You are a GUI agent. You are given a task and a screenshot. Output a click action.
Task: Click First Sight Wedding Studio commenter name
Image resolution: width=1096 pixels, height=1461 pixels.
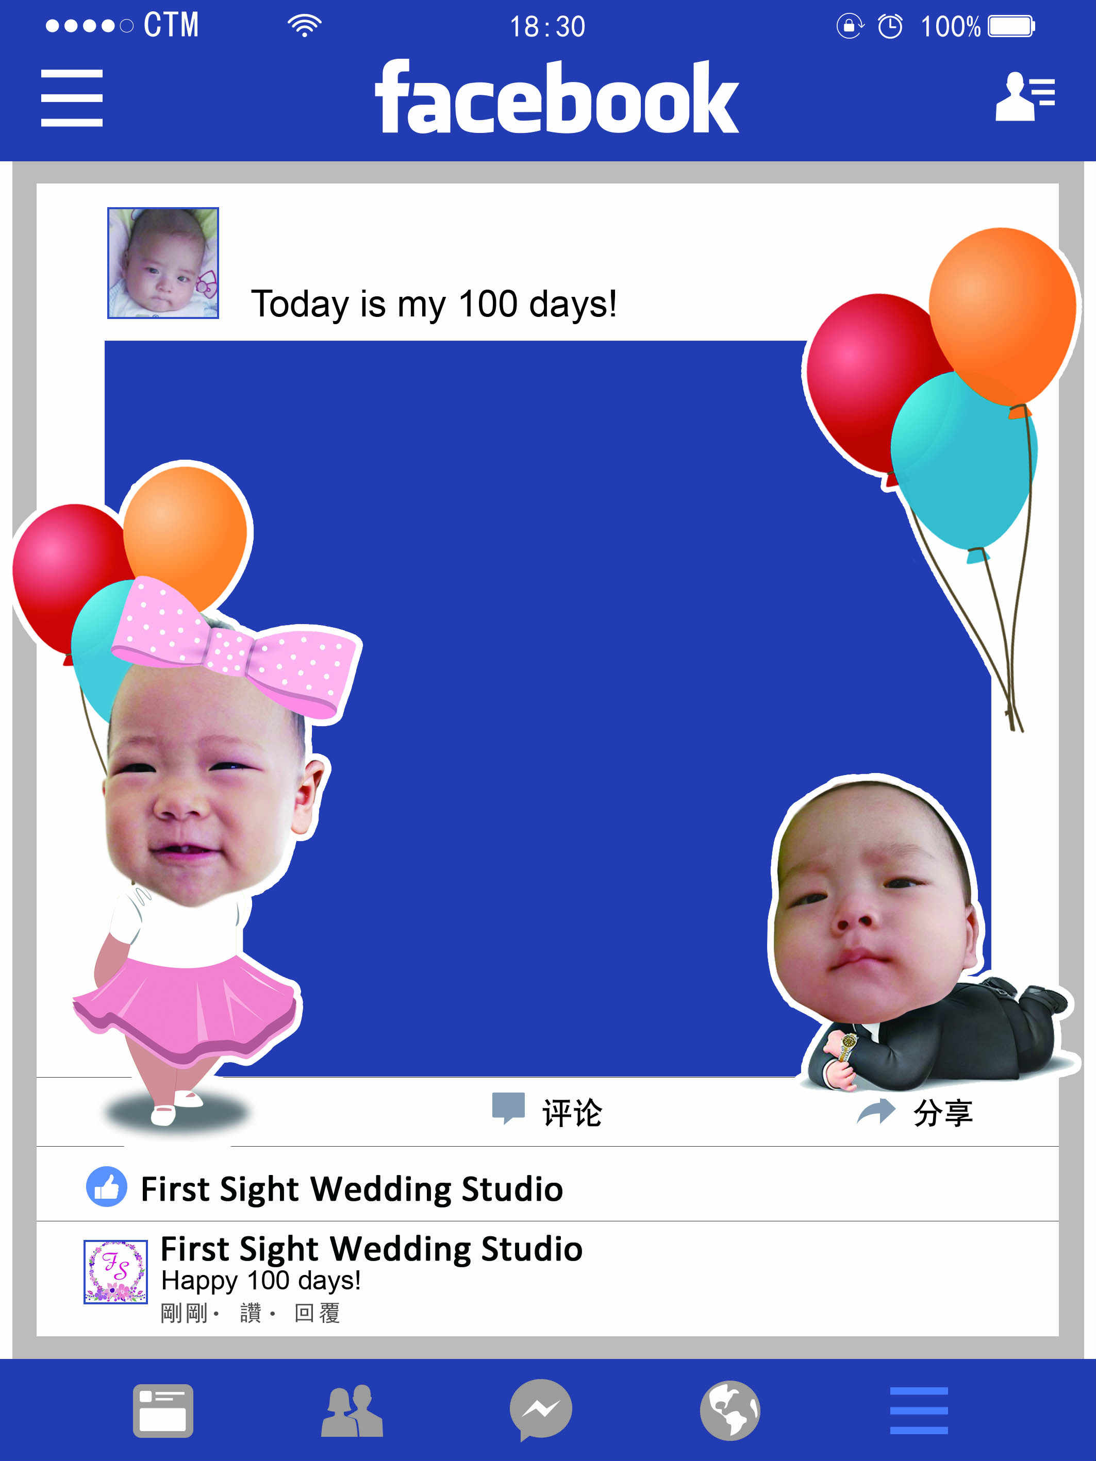(371, 1248)
